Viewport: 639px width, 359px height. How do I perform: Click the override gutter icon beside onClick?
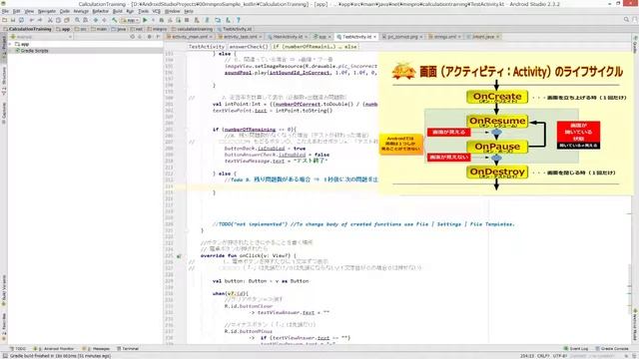coord(179,256)
